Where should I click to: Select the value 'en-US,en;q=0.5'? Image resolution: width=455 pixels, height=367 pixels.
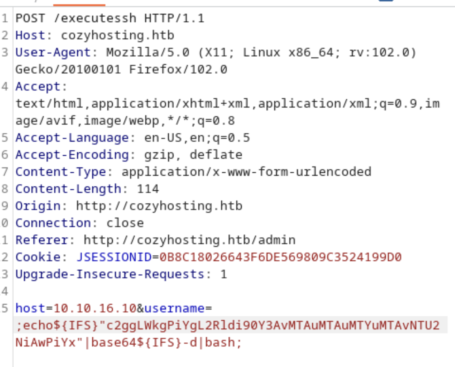tap(197, 138)
